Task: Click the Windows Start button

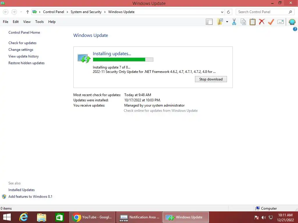Action: (7, 217)
